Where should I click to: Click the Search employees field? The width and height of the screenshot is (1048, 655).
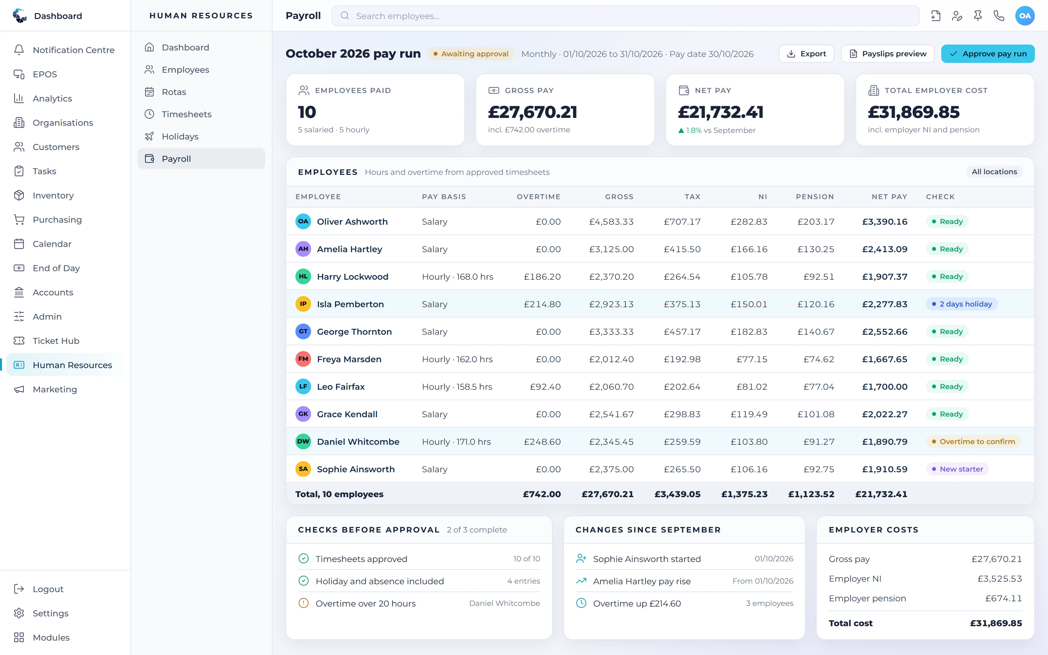point(625,16)
